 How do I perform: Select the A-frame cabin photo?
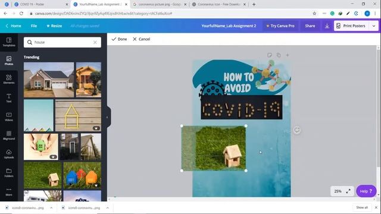91,147
